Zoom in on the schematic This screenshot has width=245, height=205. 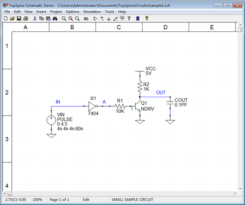[71, 19]
